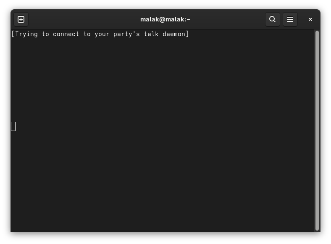
Task: Click the word "daemon" in the status message
Action: click(174, 34)
